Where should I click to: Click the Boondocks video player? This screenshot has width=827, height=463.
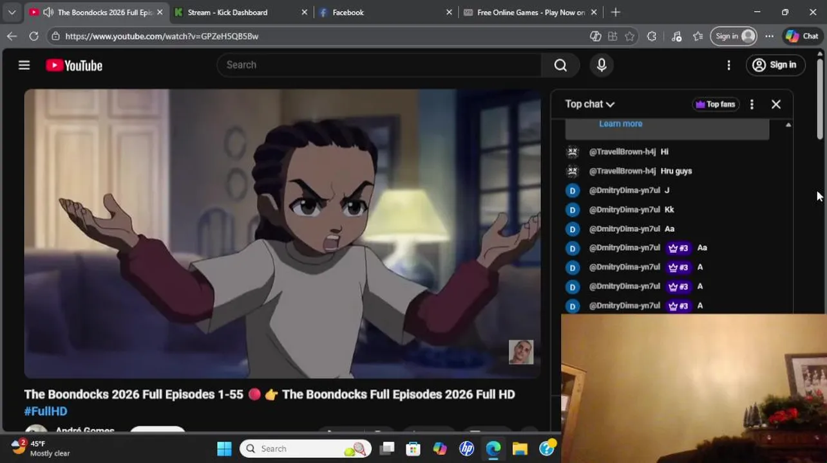[x=282, y=233]
